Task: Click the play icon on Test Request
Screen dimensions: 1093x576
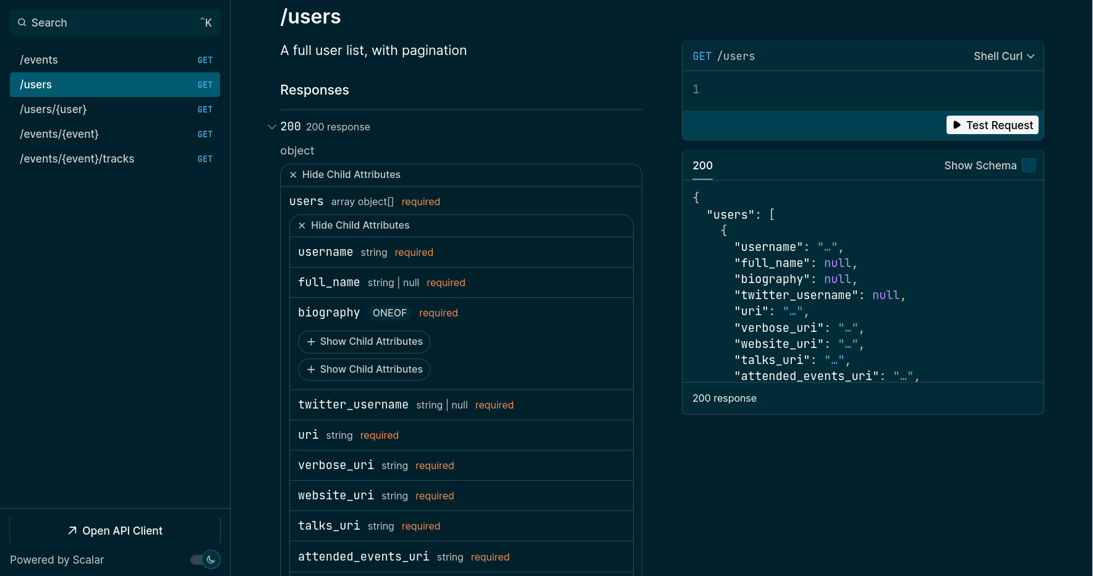Action: click(x=957, y=125)
